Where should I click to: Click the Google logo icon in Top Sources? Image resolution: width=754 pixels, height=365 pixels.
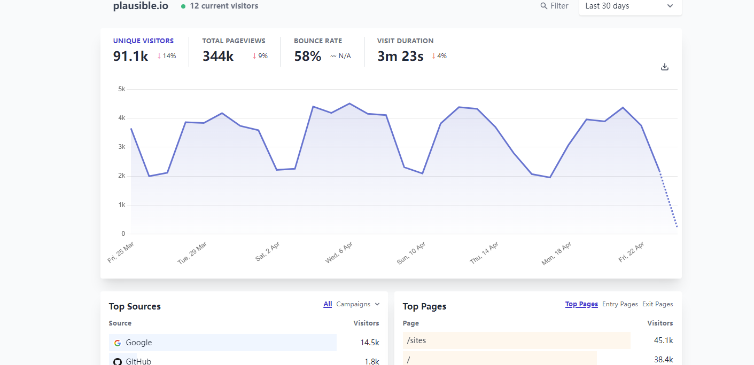point(118,343)
